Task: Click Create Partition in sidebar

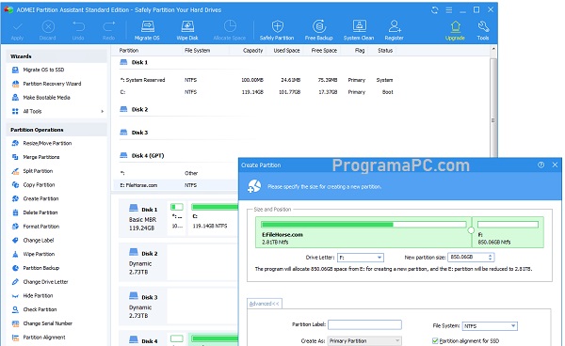Action: tap(40, 198)
